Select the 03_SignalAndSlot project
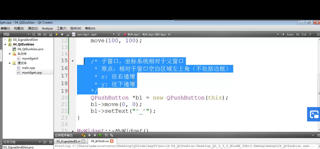Screen dimensions: 320x149 (x=25, y=40)
